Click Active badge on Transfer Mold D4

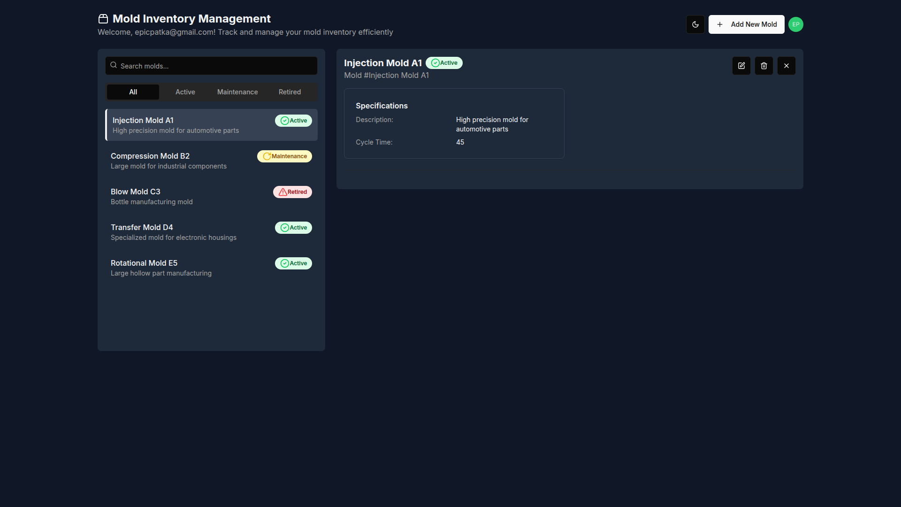coord(293,228)
